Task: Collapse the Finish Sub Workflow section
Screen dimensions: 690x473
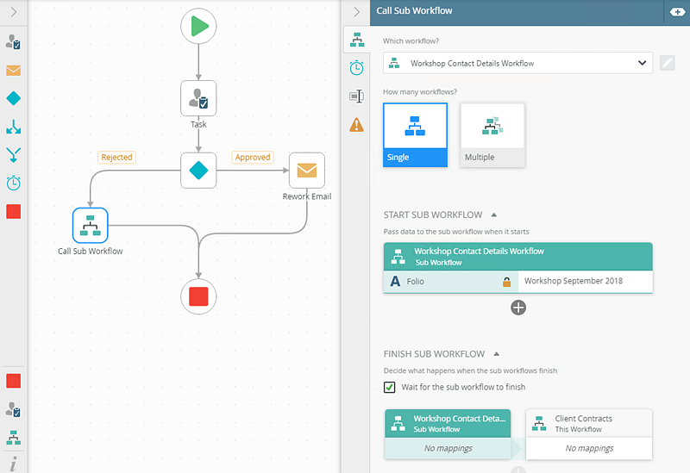Action: click(495, 353)
